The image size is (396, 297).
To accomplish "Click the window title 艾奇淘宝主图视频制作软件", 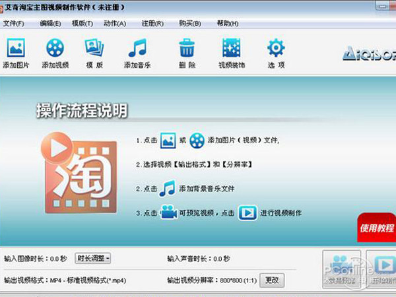I will click(x=48, y=7).
